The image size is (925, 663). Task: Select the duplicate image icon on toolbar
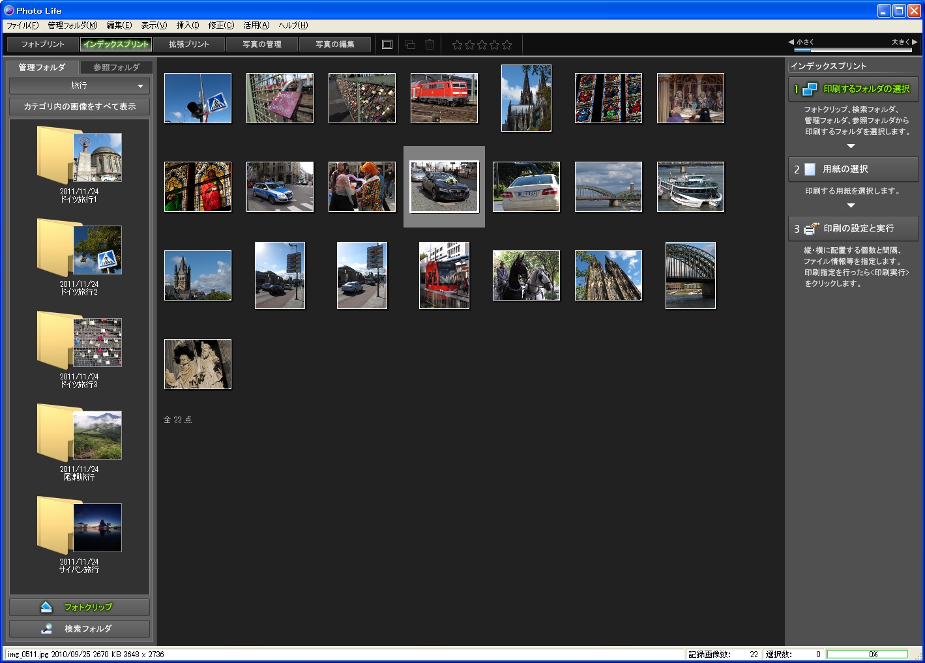click(409, 44)
